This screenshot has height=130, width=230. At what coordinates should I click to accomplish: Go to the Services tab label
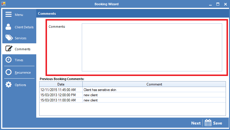pos(21,38)
